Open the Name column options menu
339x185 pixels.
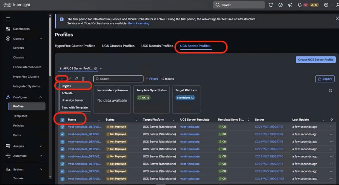(99, 119)
